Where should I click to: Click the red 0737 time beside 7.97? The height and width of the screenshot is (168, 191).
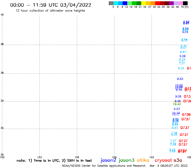183,141
